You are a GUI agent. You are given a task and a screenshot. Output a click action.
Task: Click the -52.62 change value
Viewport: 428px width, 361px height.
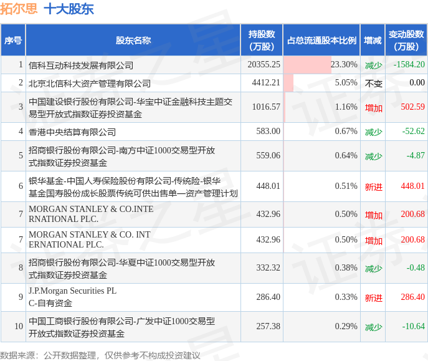pos(414,132)
